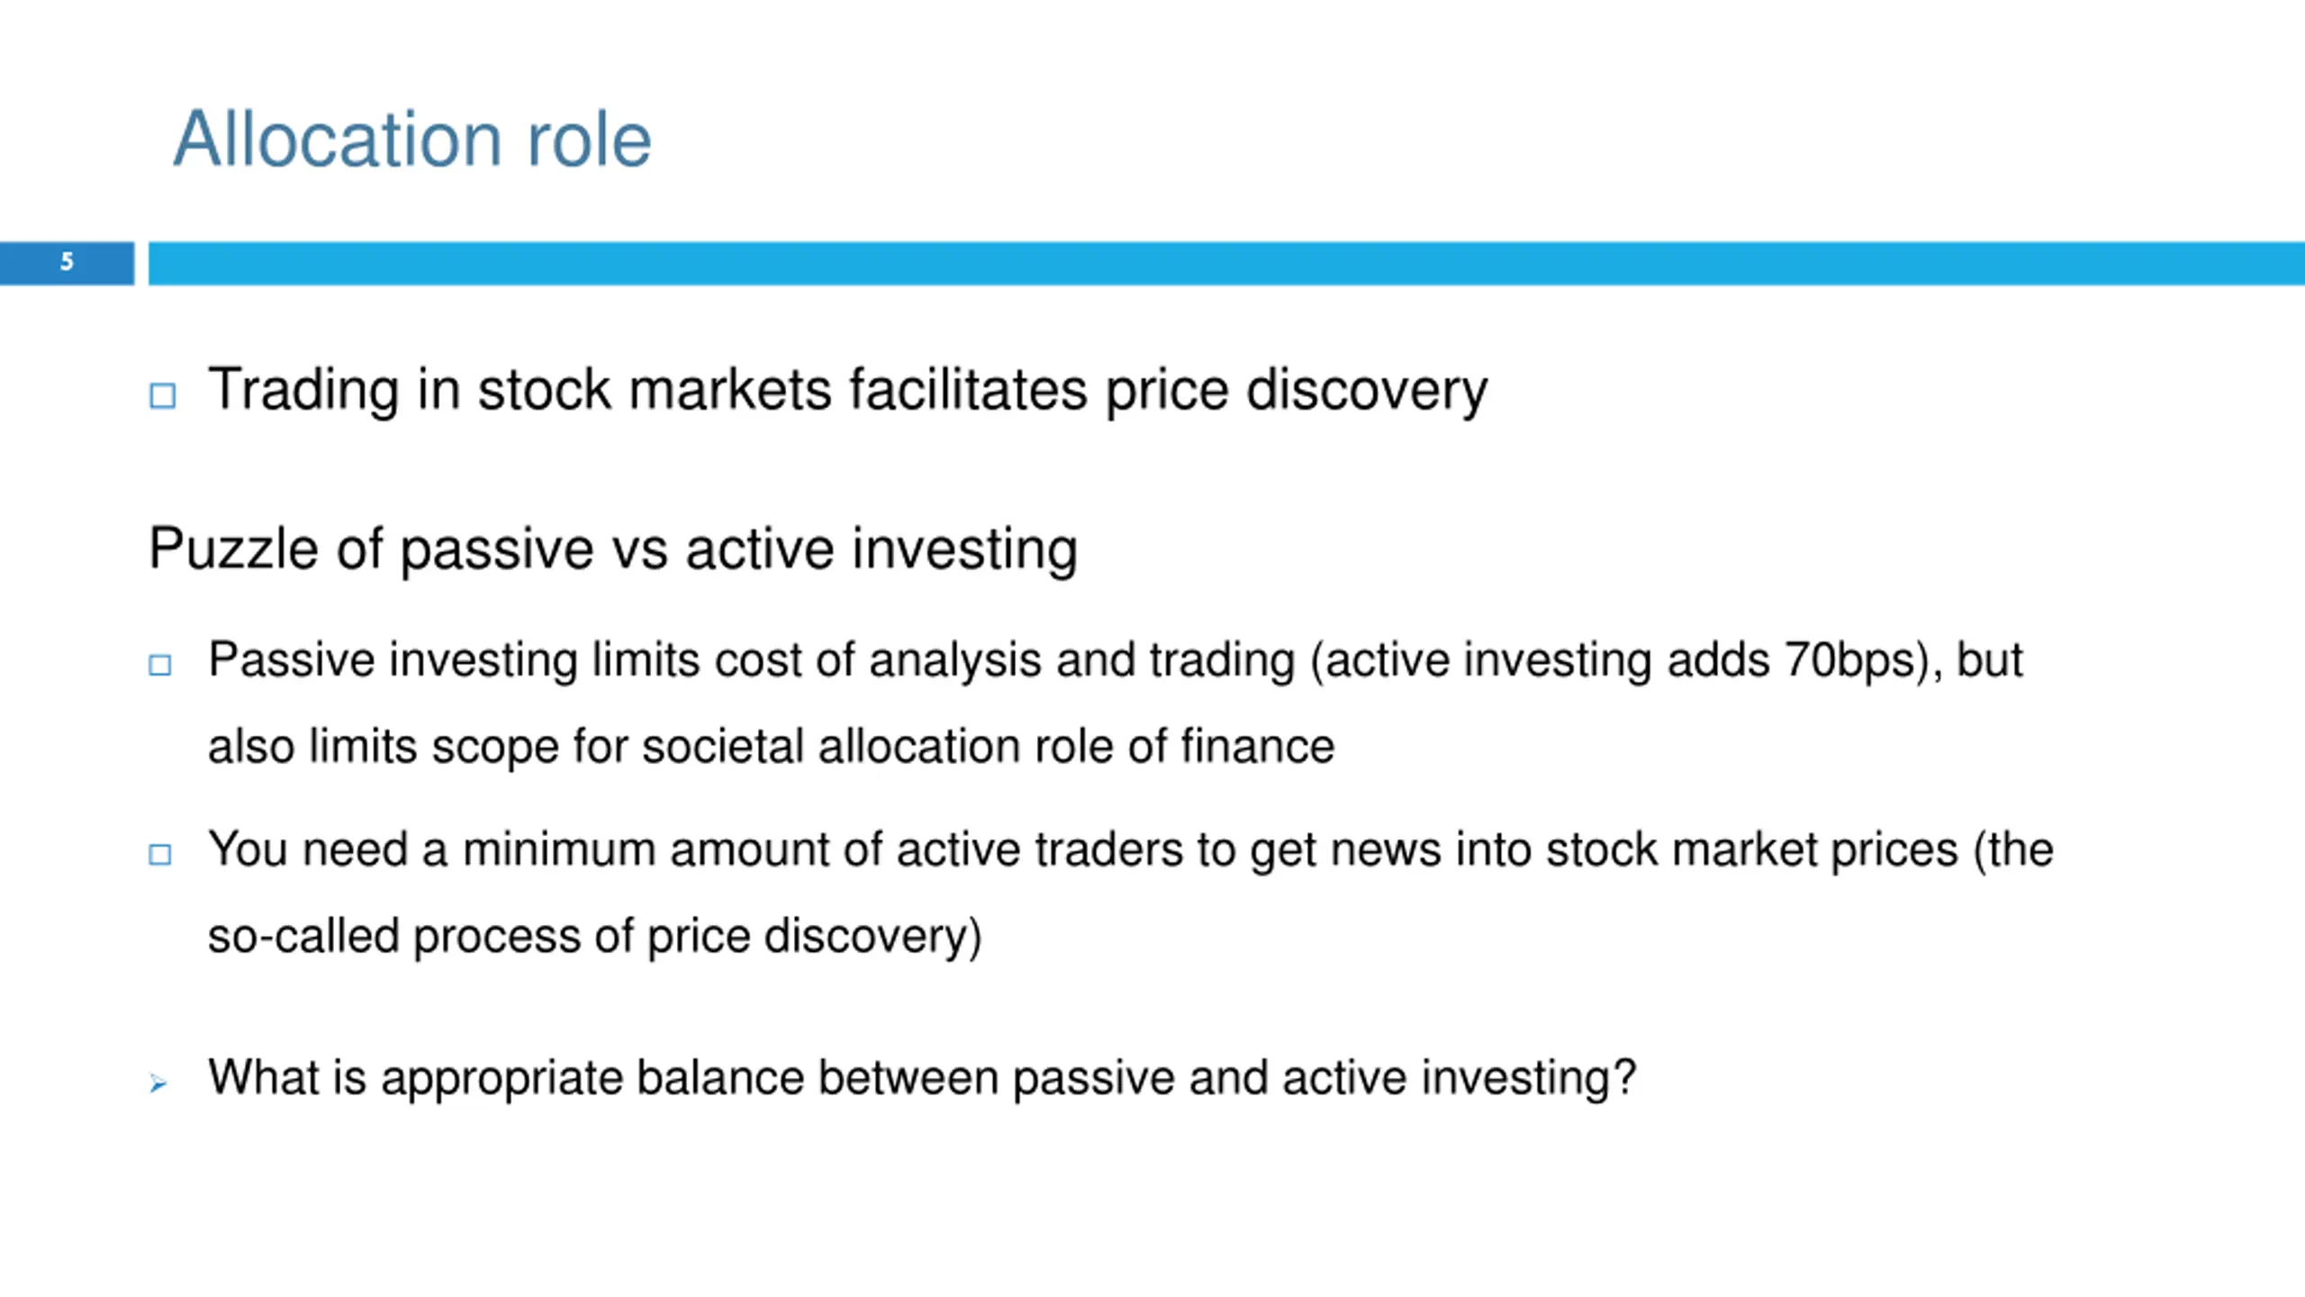This screenshot has height=1297, width=2305.
Task: Click the line 'so-called process of price discovery)'
Action: (x=595, y=937)
